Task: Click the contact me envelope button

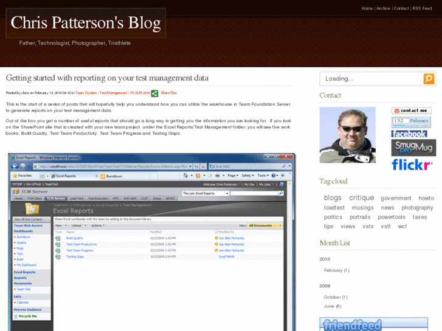Action: click(x=411, y=111)
